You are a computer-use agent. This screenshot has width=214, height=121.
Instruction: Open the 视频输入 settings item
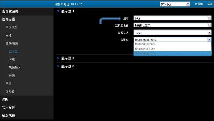tap(15, 67)
